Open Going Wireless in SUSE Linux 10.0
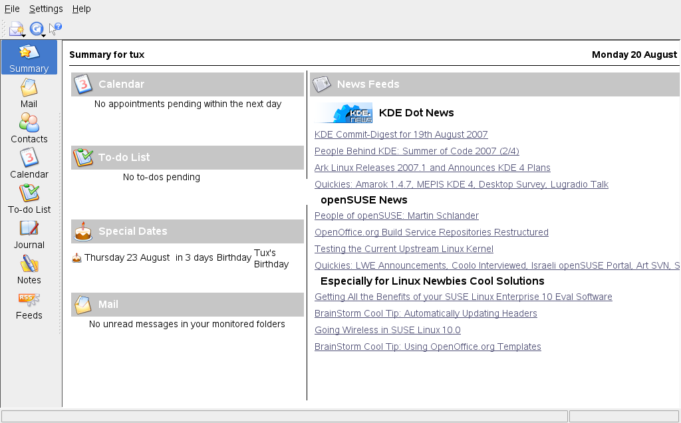Image resolution: width=681 pixels, height=423 pixels. point(387,330)
